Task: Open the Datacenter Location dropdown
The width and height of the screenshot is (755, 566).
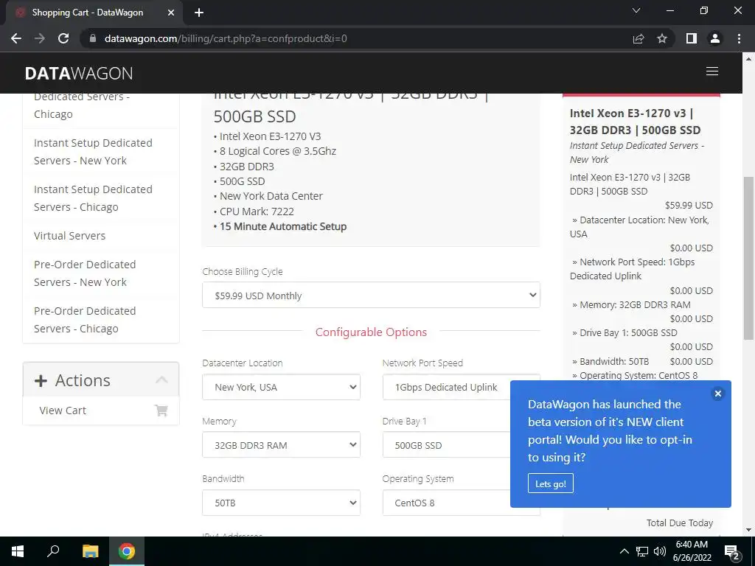Action: [281, 387]
